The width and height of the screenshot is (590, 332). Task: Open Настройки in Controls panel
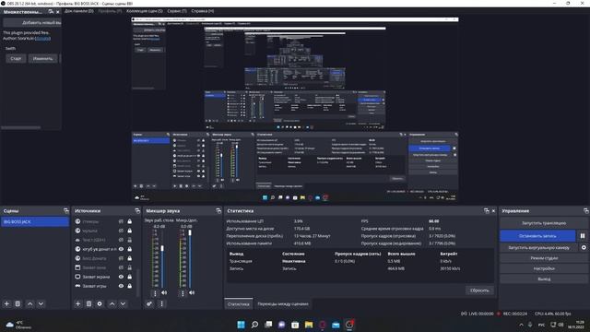pyautogui.click(x=544, y=268)
